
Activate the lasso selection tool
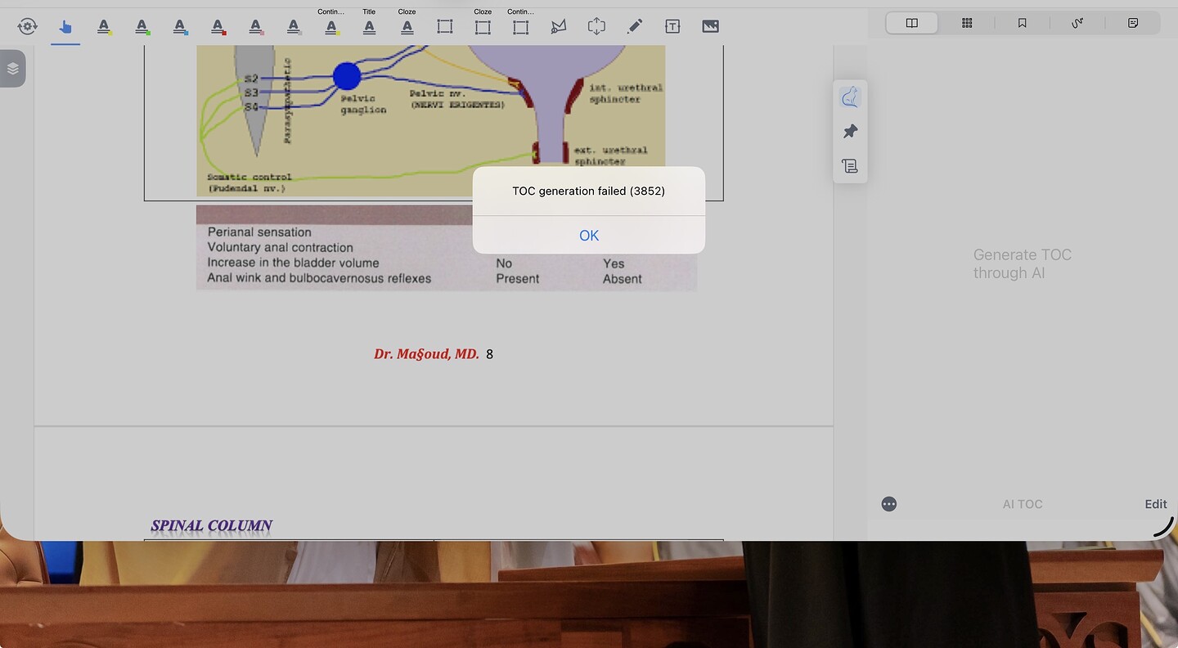(559, 27)
